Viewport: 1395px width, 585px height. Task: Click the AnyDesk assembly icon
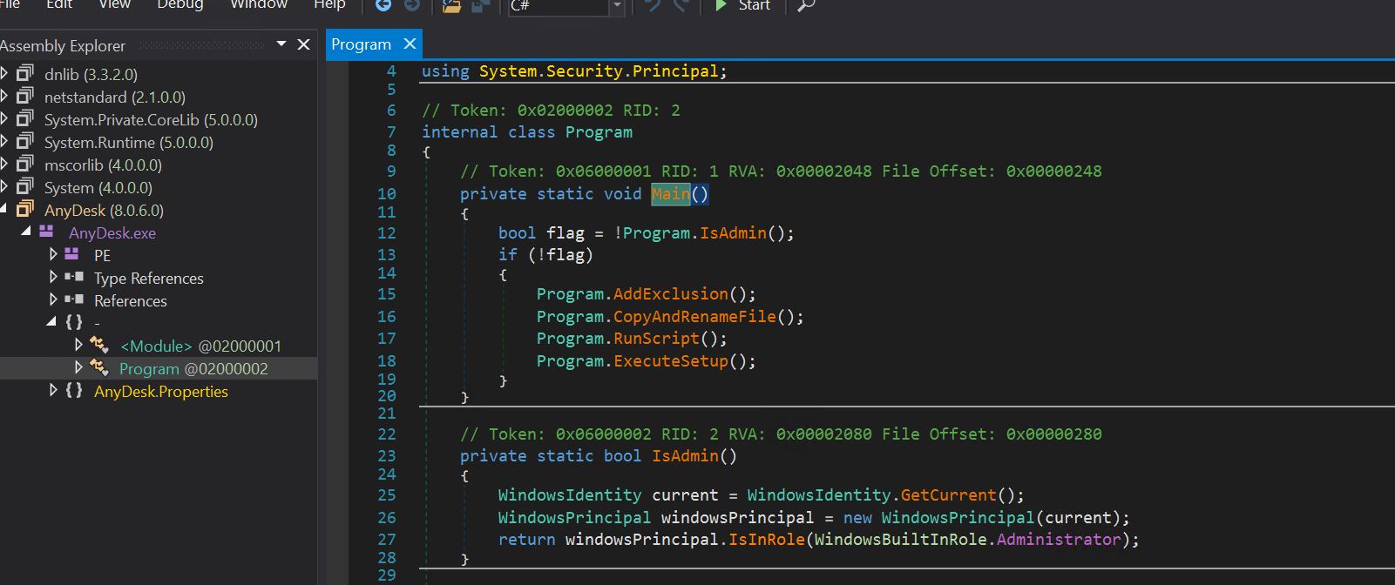25,210
